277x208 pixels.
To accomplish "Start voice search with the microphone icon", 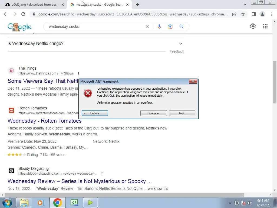I will (x=159, y=27).
